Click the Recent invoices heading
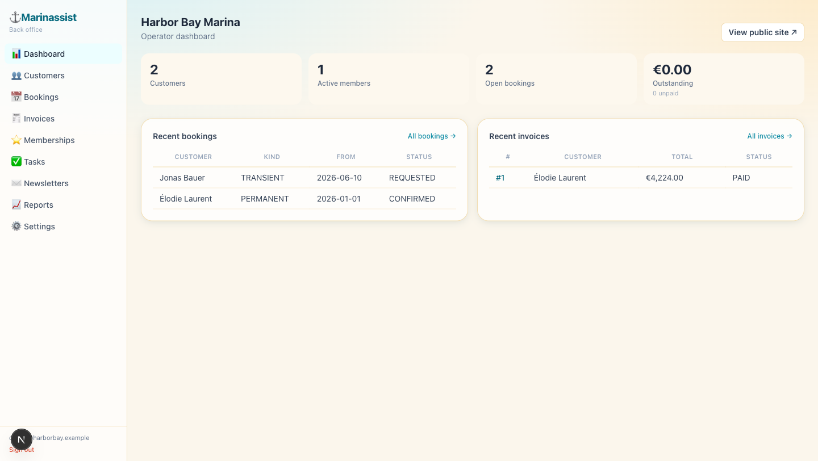 519,136
